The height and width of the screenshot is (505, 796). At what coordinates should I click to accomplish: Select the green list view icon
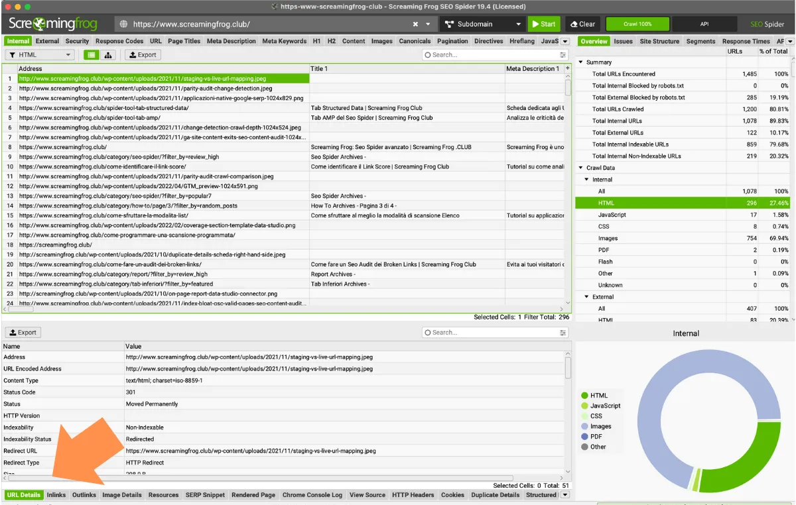(91, 54)
